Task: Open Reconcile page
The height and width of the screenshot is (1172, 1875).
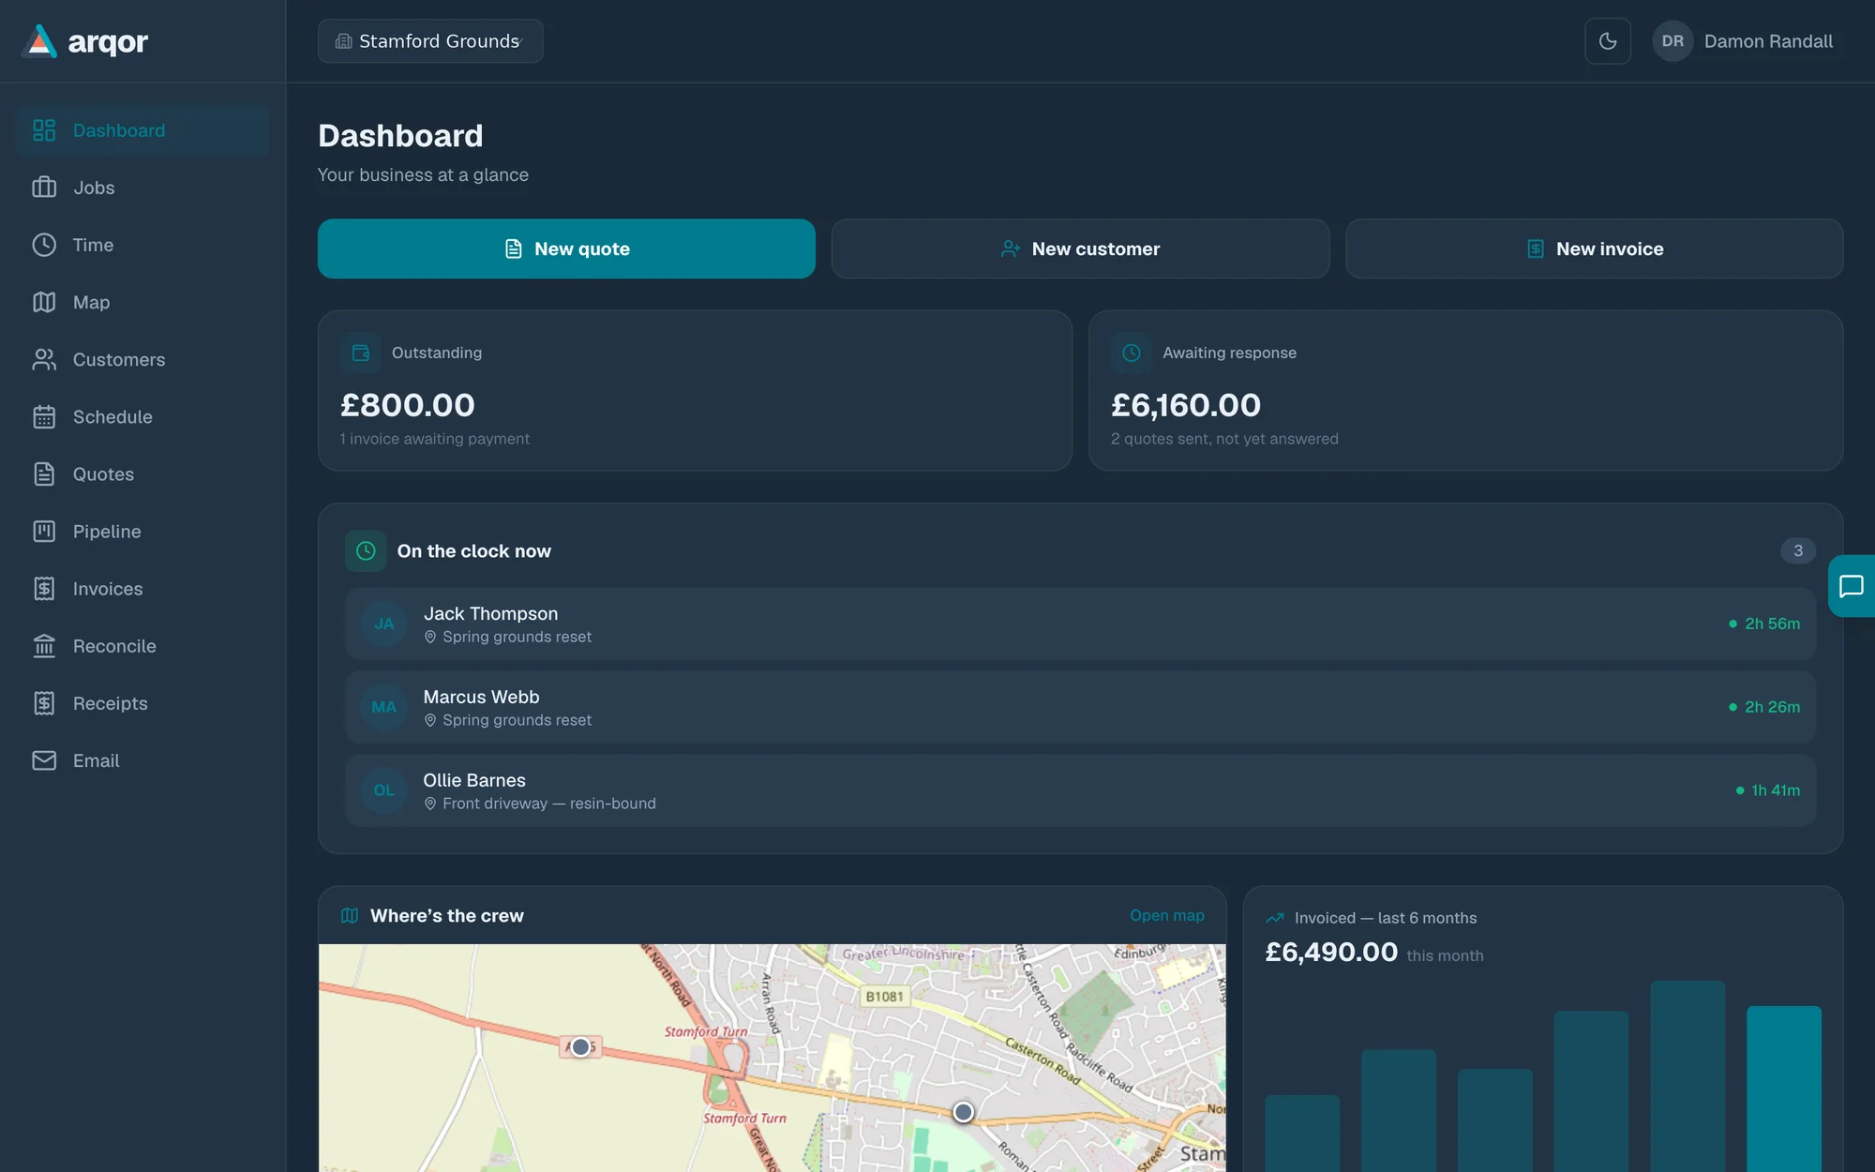Action: pyautogui.click(x=142, y=646)
